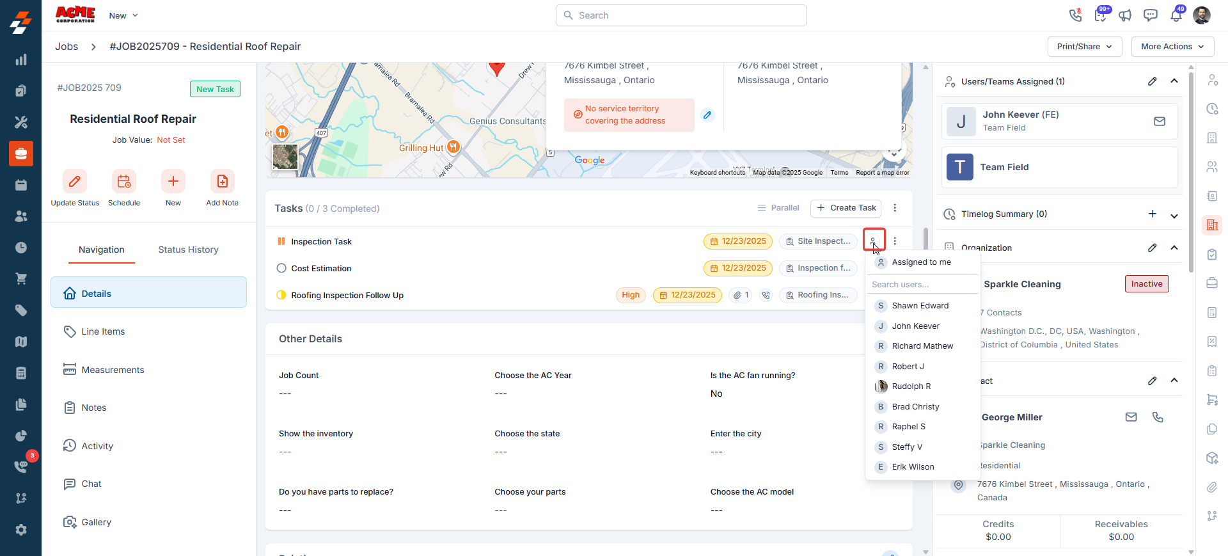The width and height of the screenshot is (1228, 556).
Task: Open the jobs briefcase icon in left sidebar
Action: 21,154
